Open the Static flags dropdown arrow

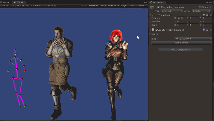(211, 7)
